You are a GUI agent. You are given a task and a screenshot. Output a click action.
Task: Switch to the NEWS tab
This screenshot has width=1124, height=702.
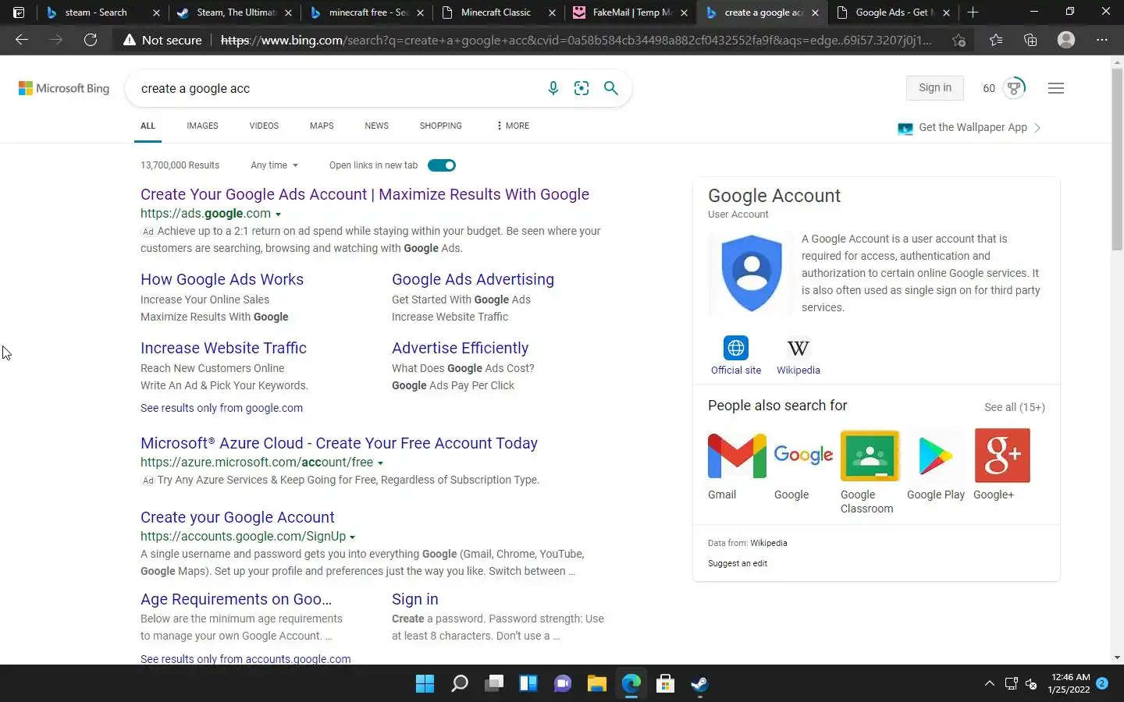(x=376, y=126)
